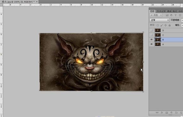This screenshot has height=117, width=183.
Task: Switch to the 历史记录 (History) tab
Action: coord(161,11)
